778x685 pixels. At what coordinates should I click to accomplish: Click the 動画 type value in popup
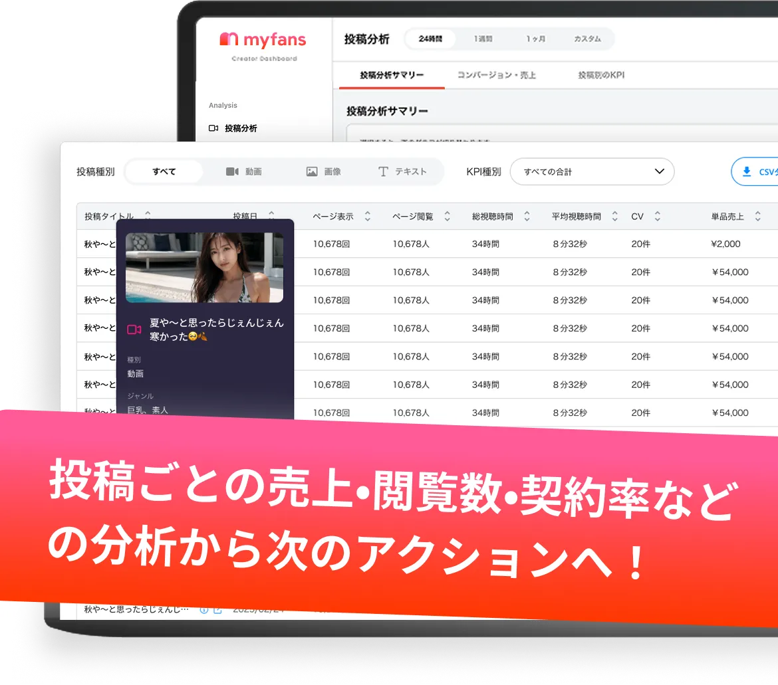135,373
